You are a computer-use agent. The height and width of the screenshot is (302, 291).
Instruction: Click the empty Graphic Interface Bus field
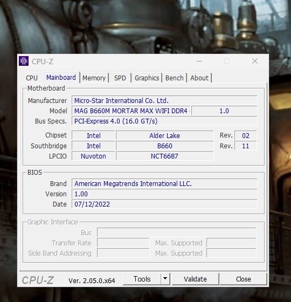[x=177, y=232]
